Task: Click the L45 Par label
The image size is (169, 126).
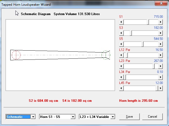Action: click(x=125, y=83)
